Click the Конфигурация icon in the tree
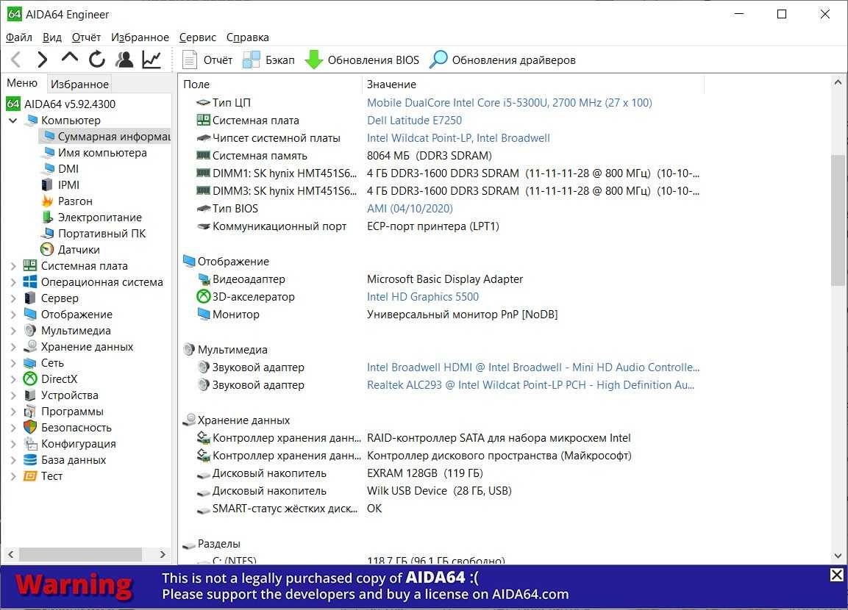The width and height of the screenshot is (848, 610). (30, 444)
